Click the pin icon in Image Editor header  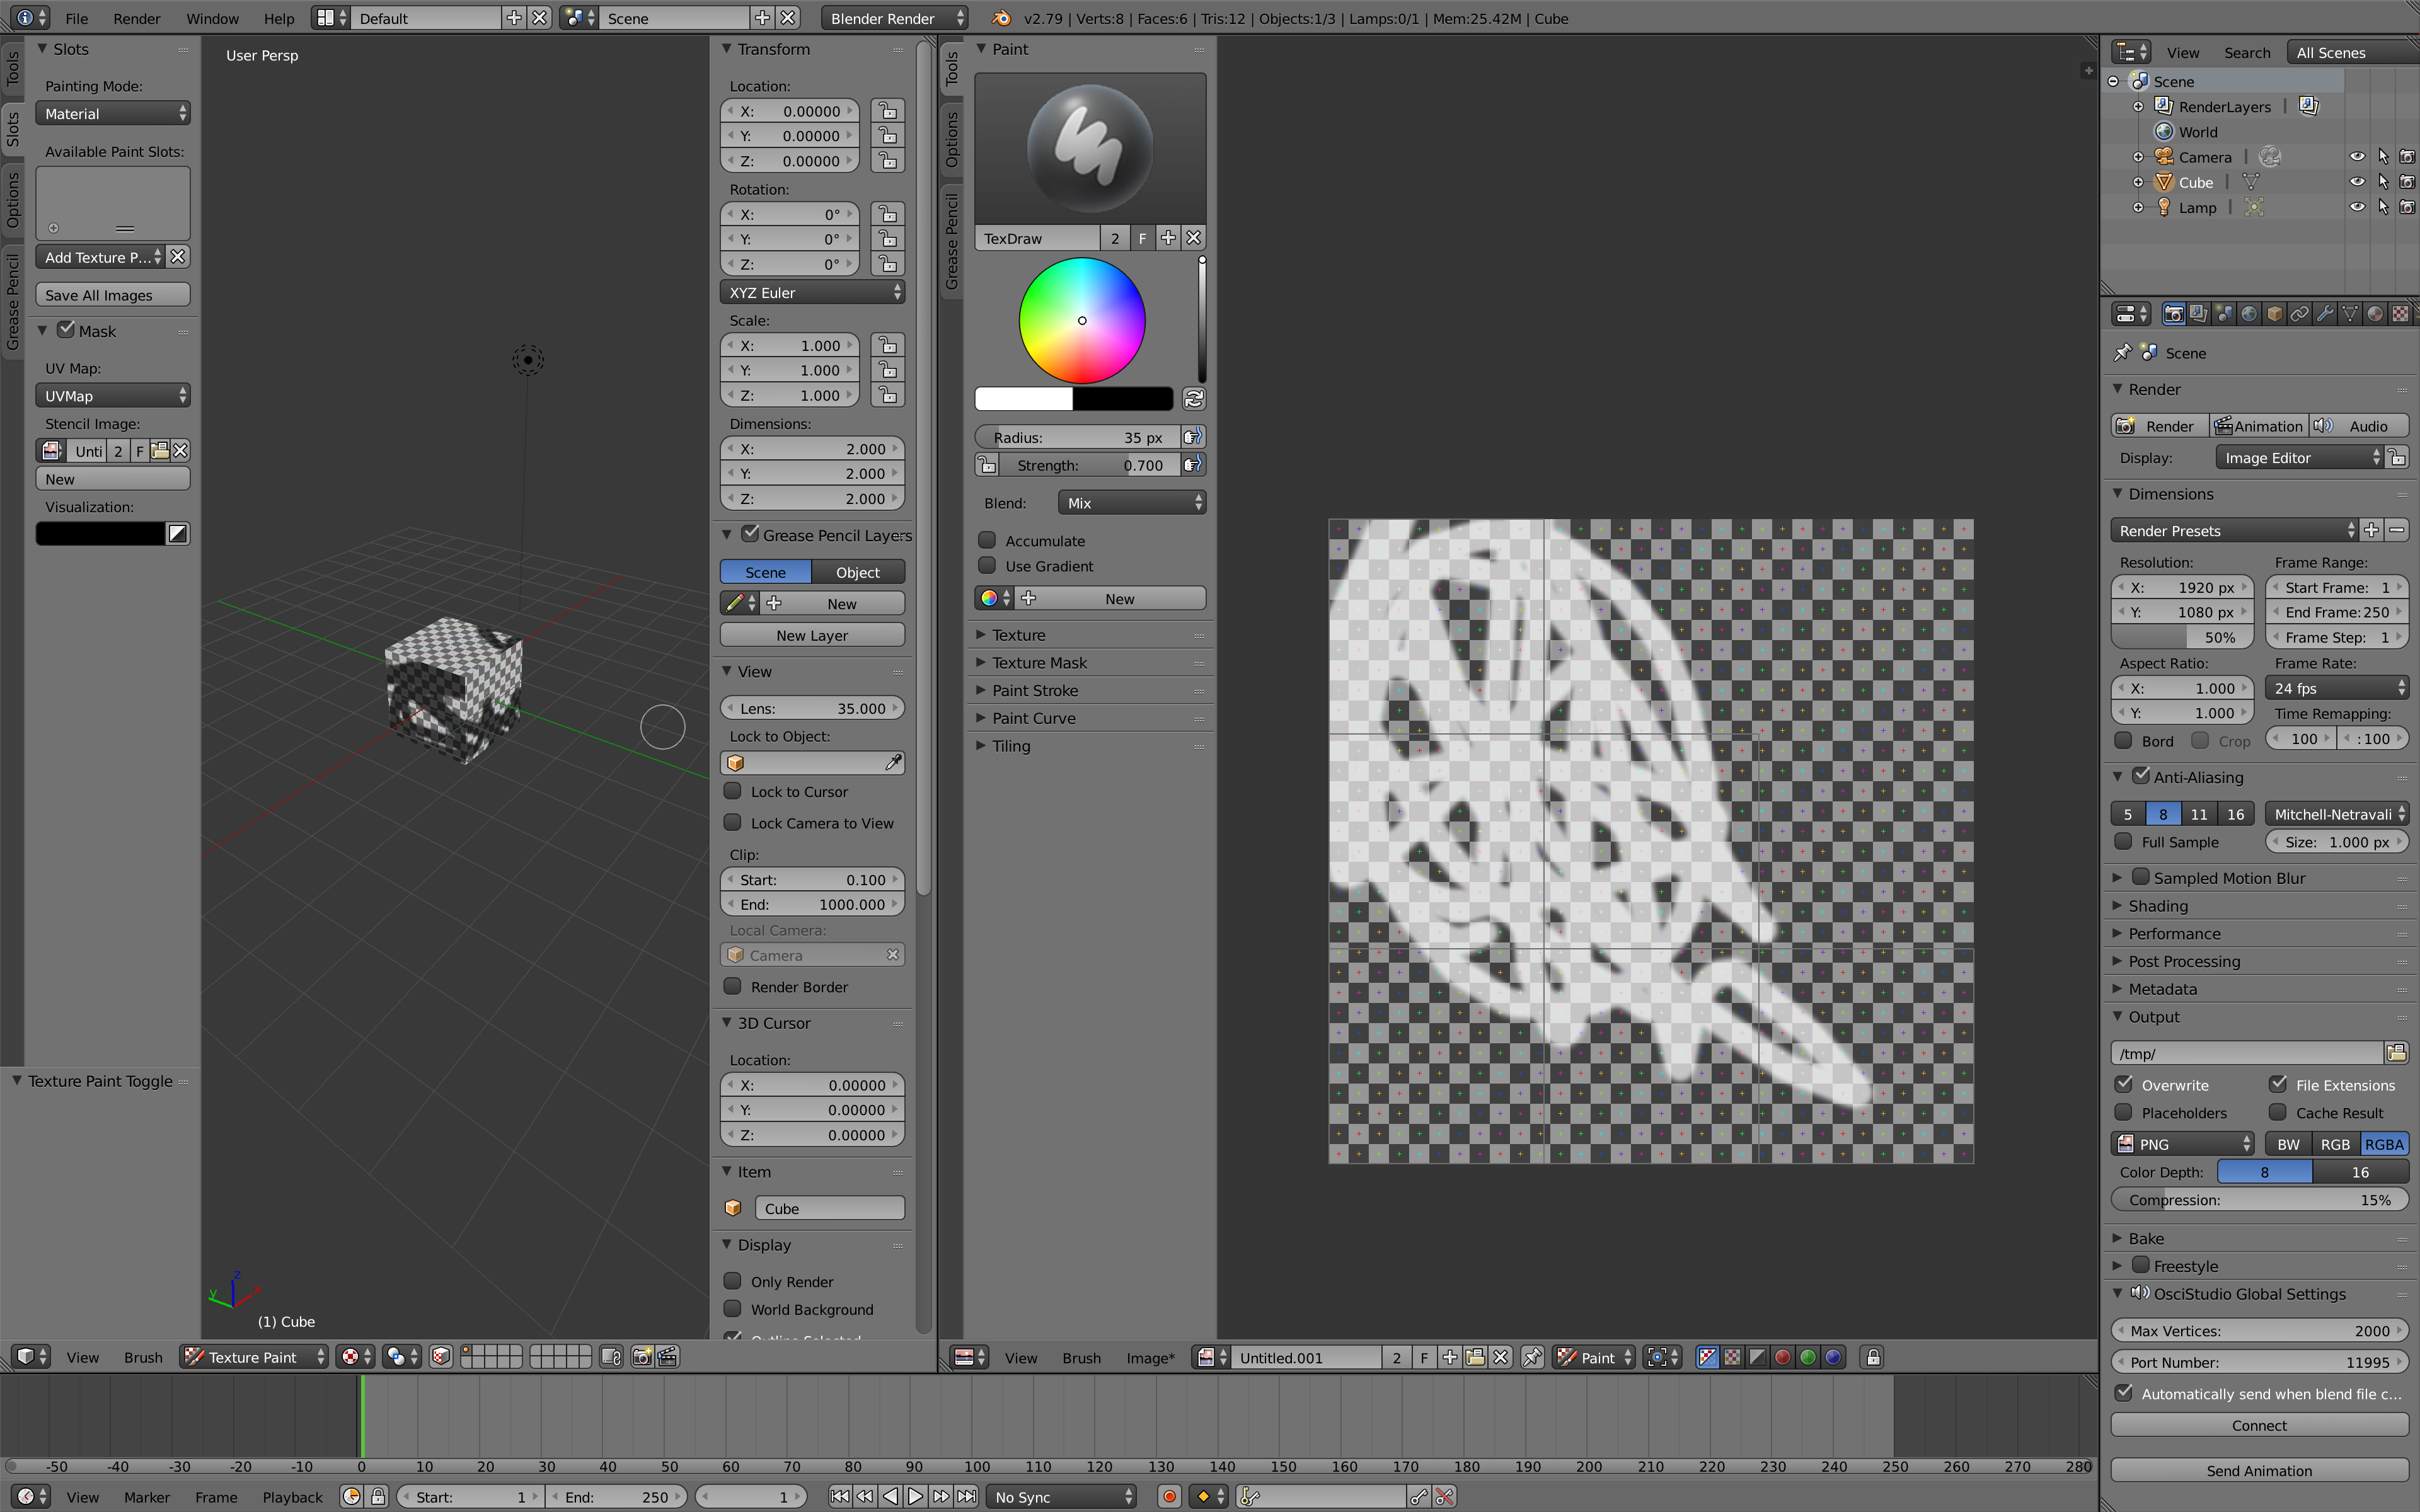[x=1533, y=1357]
